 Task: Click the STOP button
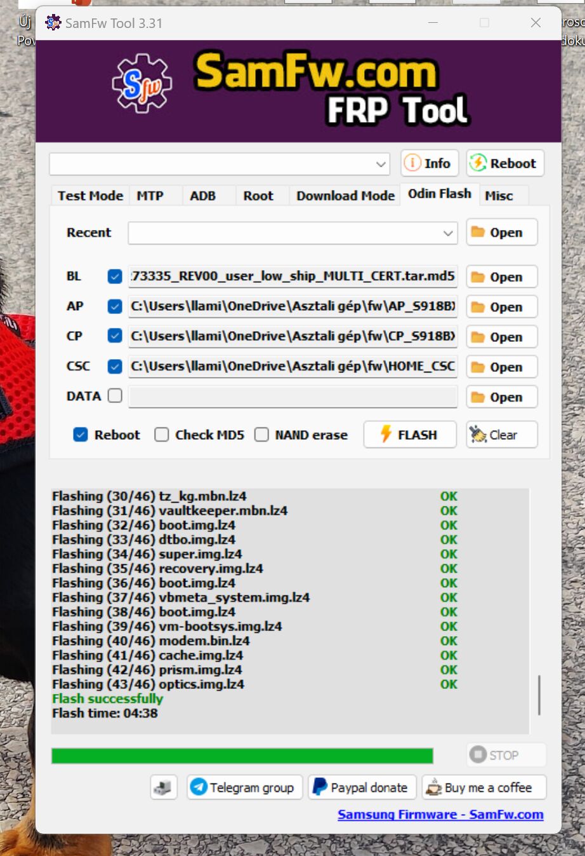click(x=506, y=755)
